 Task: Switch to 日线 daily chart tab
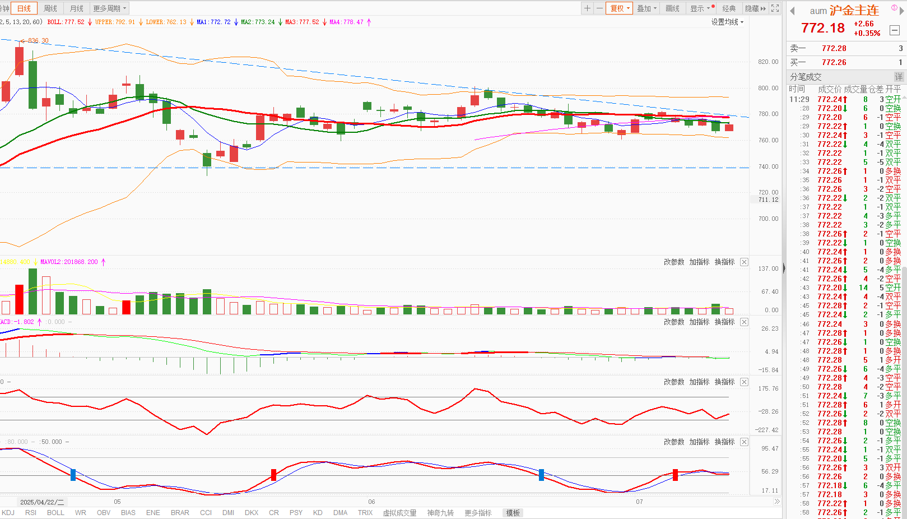[24, 8]
